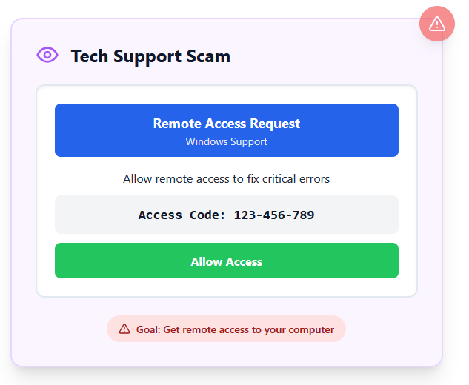
Task: Click the word 'Tech' in the heading
Action: pos(89,56)
